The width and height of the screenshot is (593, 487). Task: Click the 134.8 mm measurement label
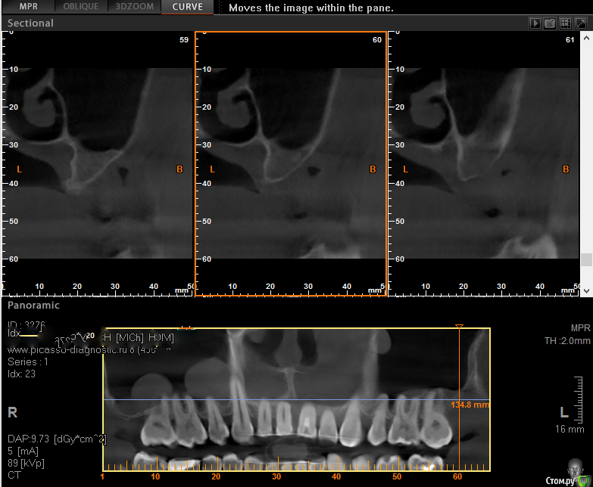click(470, 405)
